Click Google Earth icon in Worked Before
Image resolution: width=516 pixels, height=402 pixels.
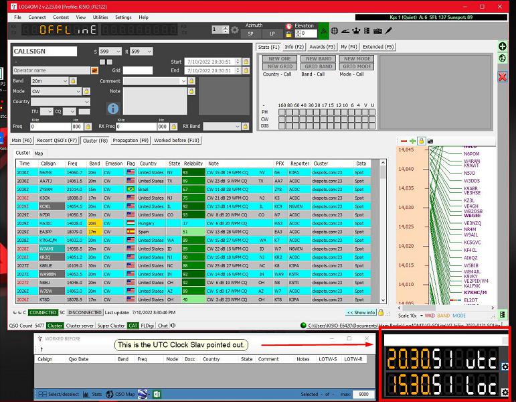coord(143,394)
